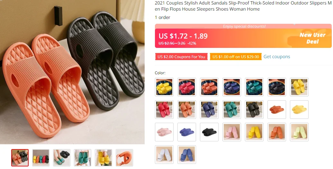Image resolution: width=333 pixels, height=169 pixels.
Task: Claim the US $2.00 Coupons For You tag
Action: coord(181,57)
